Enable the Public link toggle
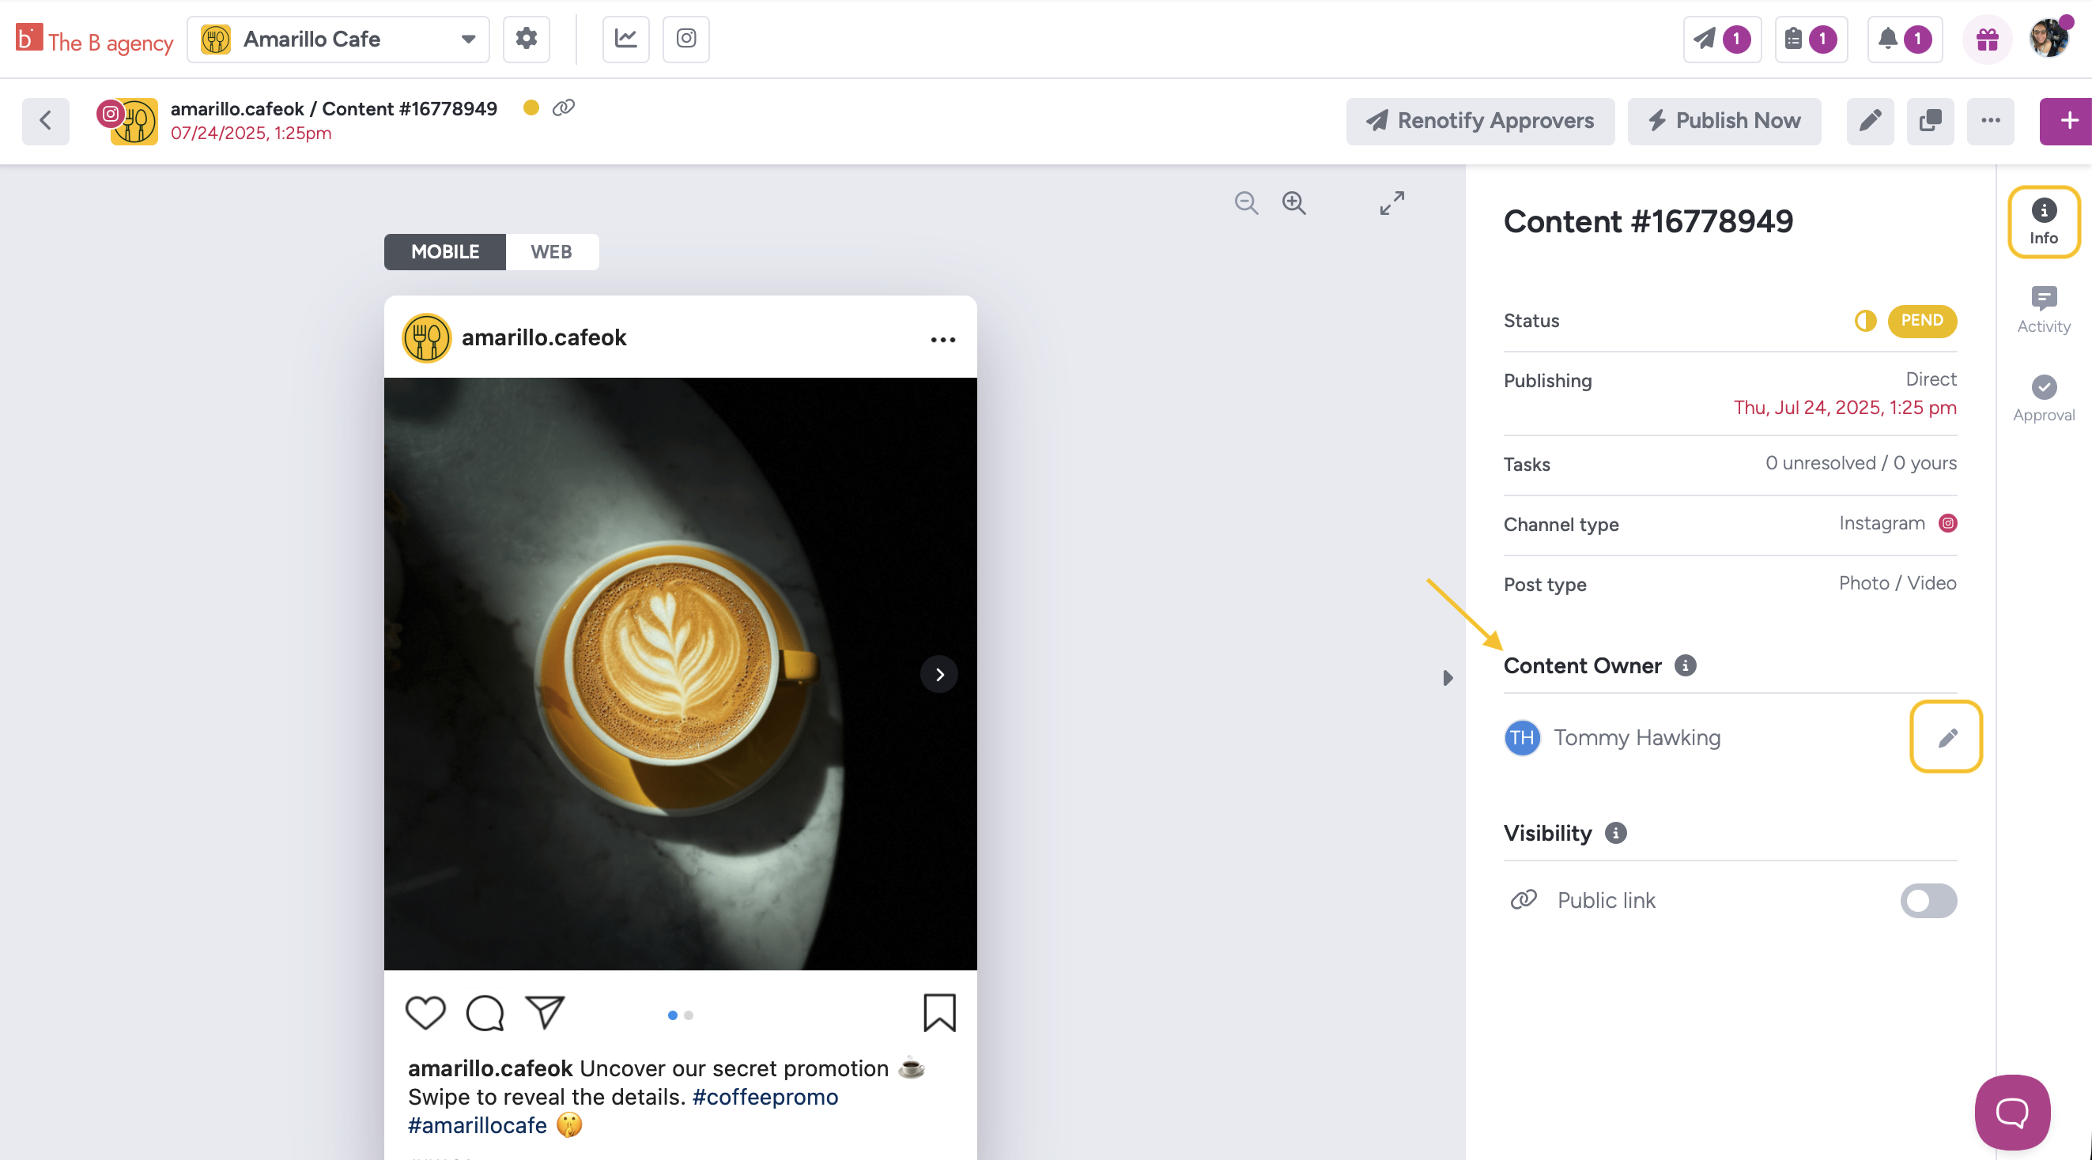Screen dimensions: 2092x1160 tap(1928, 900)
